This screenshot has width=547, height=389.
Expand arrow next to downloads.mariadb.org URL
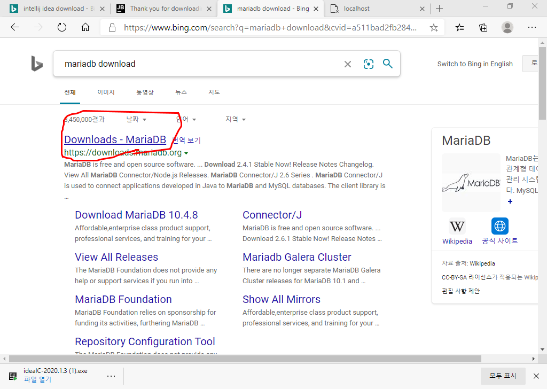tap(186, 153)
